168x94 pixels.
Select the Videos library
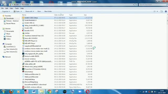tap(8, 39)
